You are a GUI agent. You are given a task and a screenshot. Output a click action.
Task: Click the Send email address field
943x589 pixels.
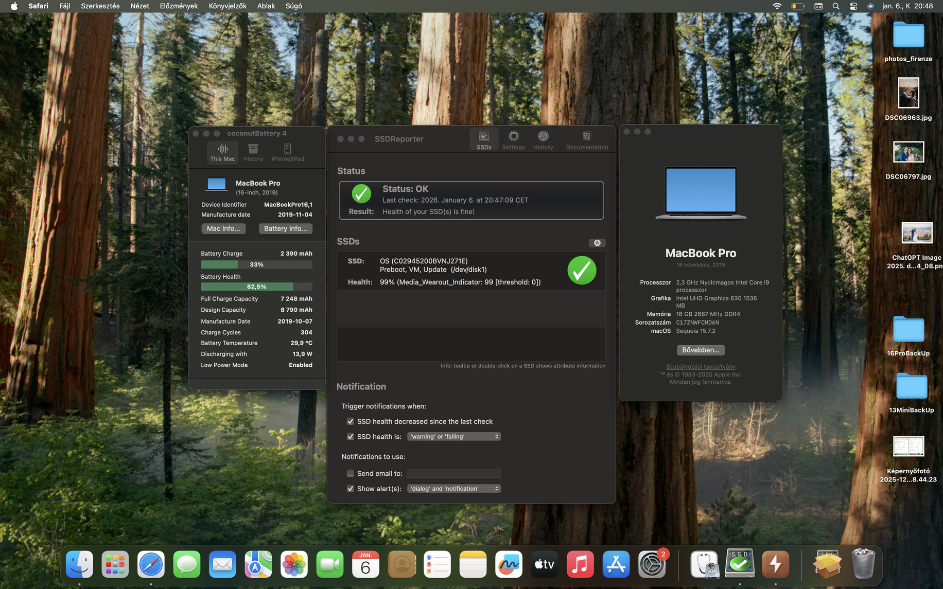click(x=453, y=473)
